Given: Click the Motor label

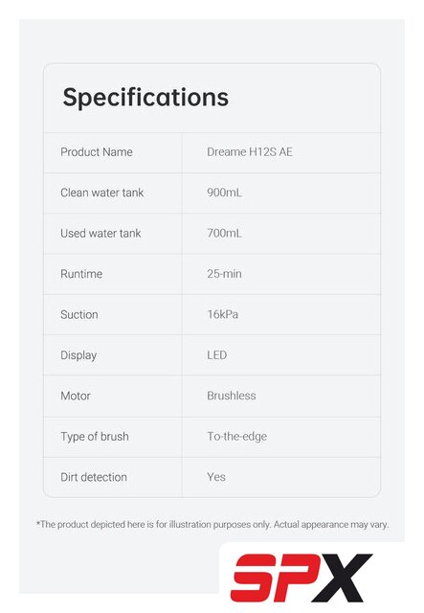Looking at the screenshot, I should (x=76, y=396).
